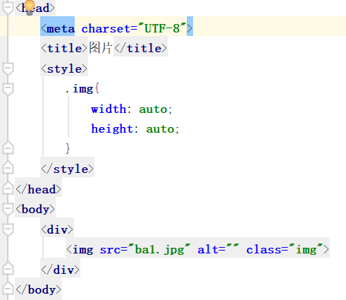Click fold end marker at </body>
The width and height of the screenshot is (346, 300).
click(8, 289)
